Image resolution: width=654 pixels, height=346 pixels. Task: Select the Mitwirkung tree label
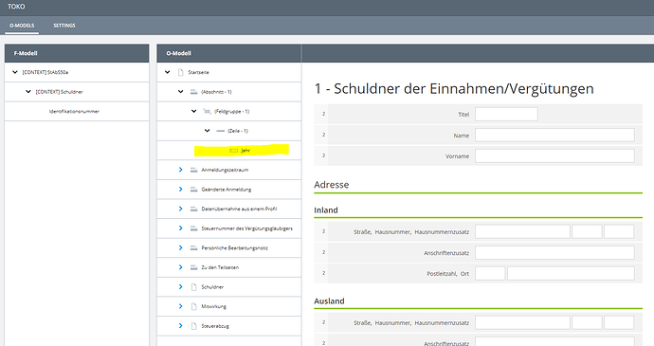pyautogui.click(x=213, y=306)
